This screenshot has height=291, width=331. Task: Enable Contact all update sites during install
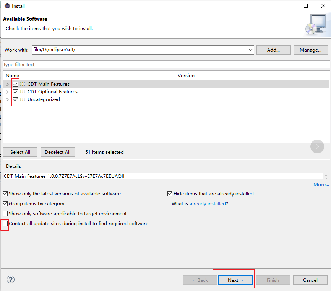(5, 223)
